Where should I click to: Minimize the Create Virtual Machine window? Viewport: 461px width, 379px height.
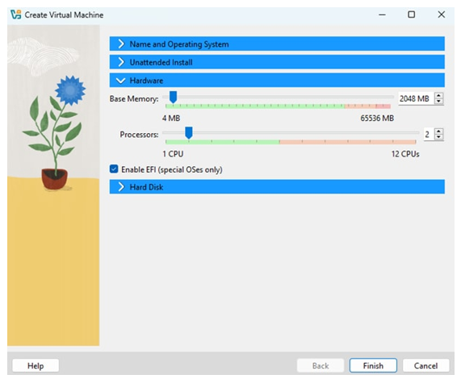tap(382, 15)
